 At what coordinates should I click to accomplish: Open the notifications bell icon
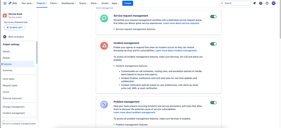pos(255,3)
